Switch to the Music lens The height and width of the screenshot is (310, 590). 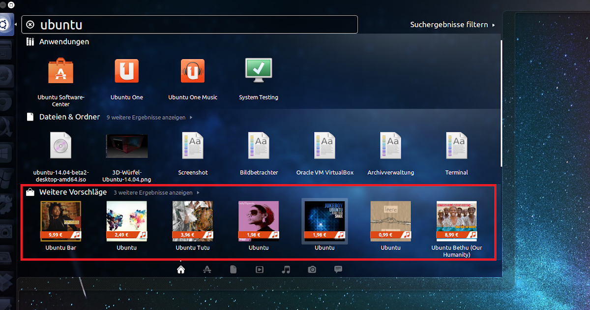click(286, 269)
